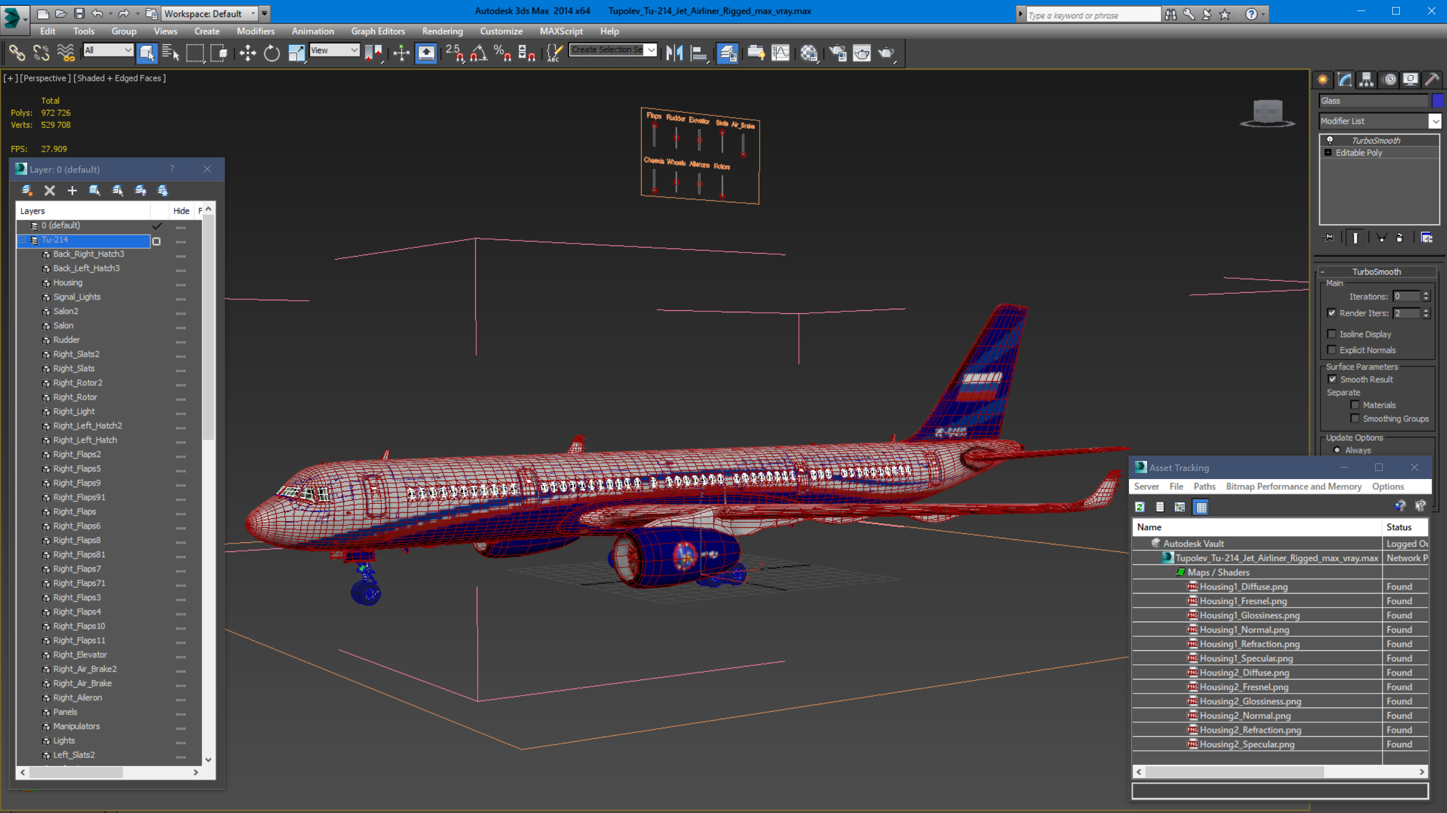Select the Scale tool in main toolbar
Screen dimensions: 1447x813
(x=296, y=53)
